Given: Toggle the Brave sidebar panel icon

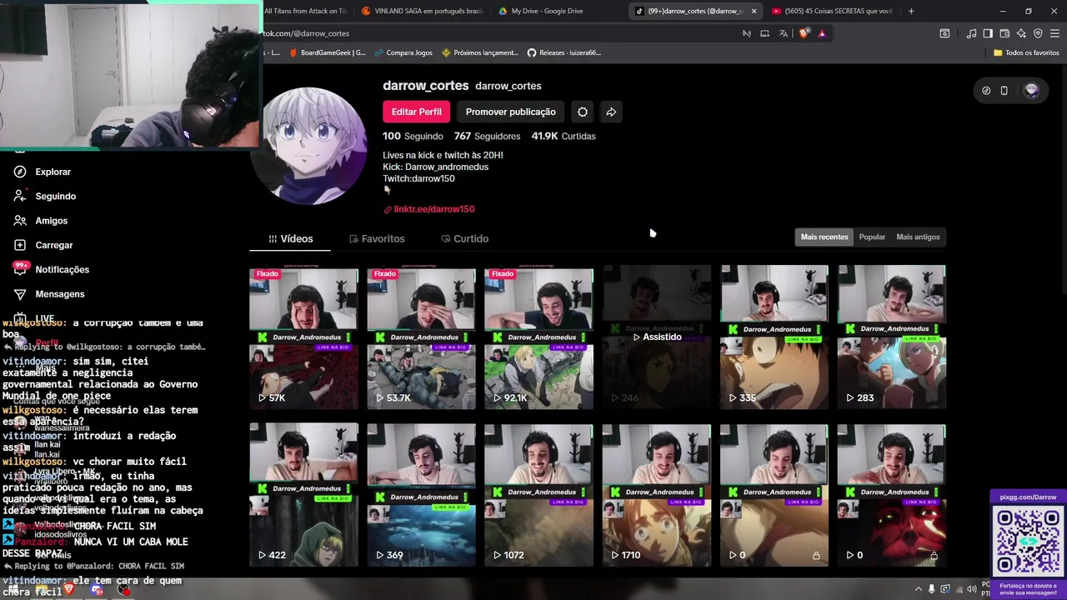Looking at the screenshot, I should [988, 33].
